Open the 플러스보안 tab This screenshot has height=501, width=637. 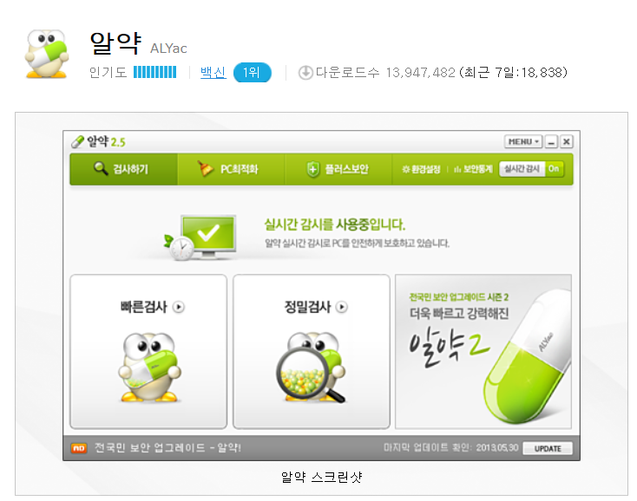pyautogui.click(x=338, y=169)
